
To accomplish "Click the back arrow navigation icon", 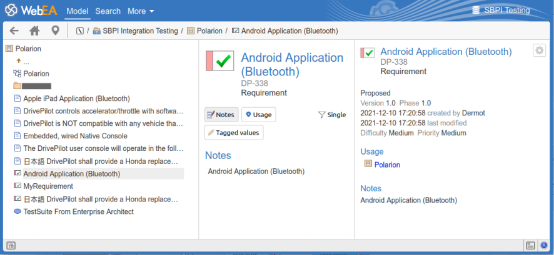I will pos(14,31).
